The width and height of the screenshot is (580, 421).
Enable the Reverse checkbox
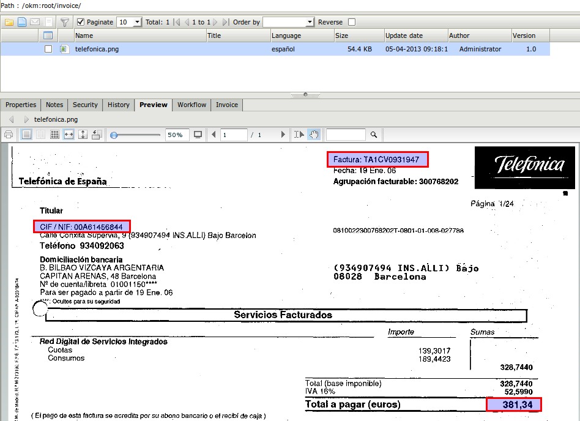[352, 22]
